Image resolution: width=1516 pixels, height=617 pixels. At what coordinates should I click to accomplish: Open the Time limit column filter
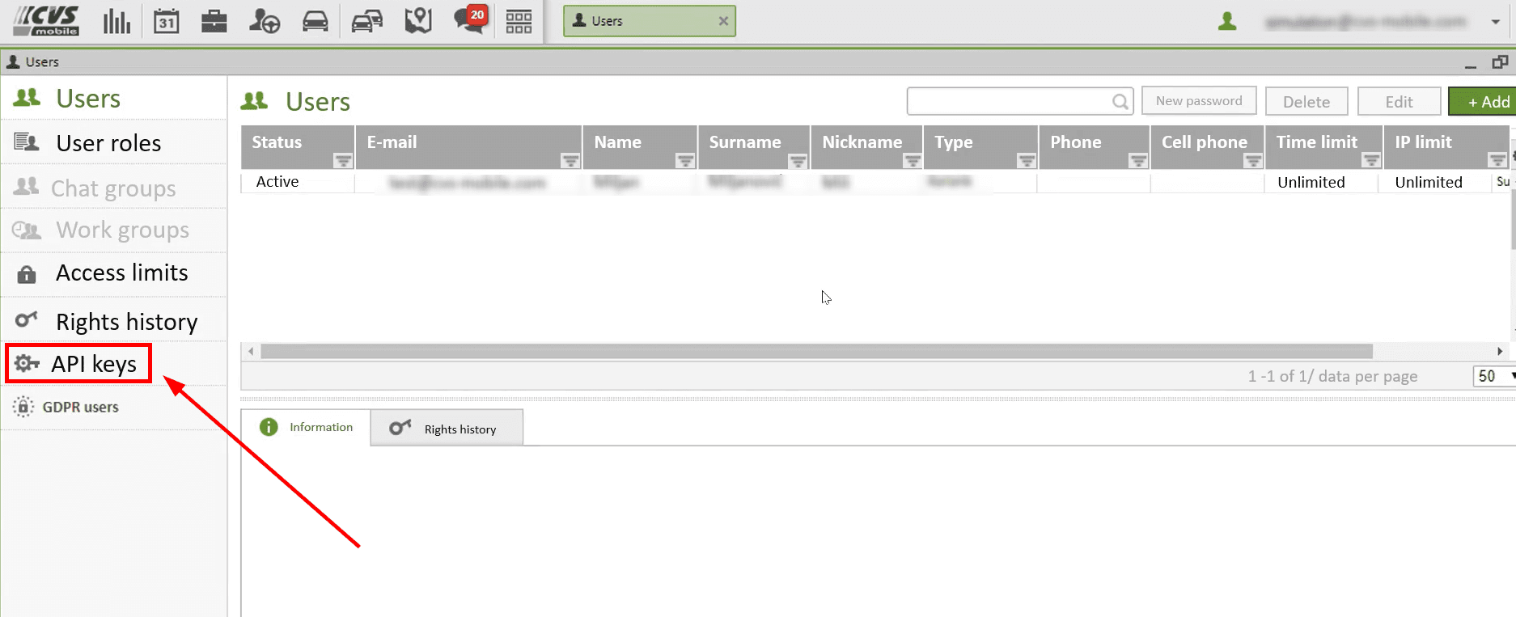(1371, 161)
